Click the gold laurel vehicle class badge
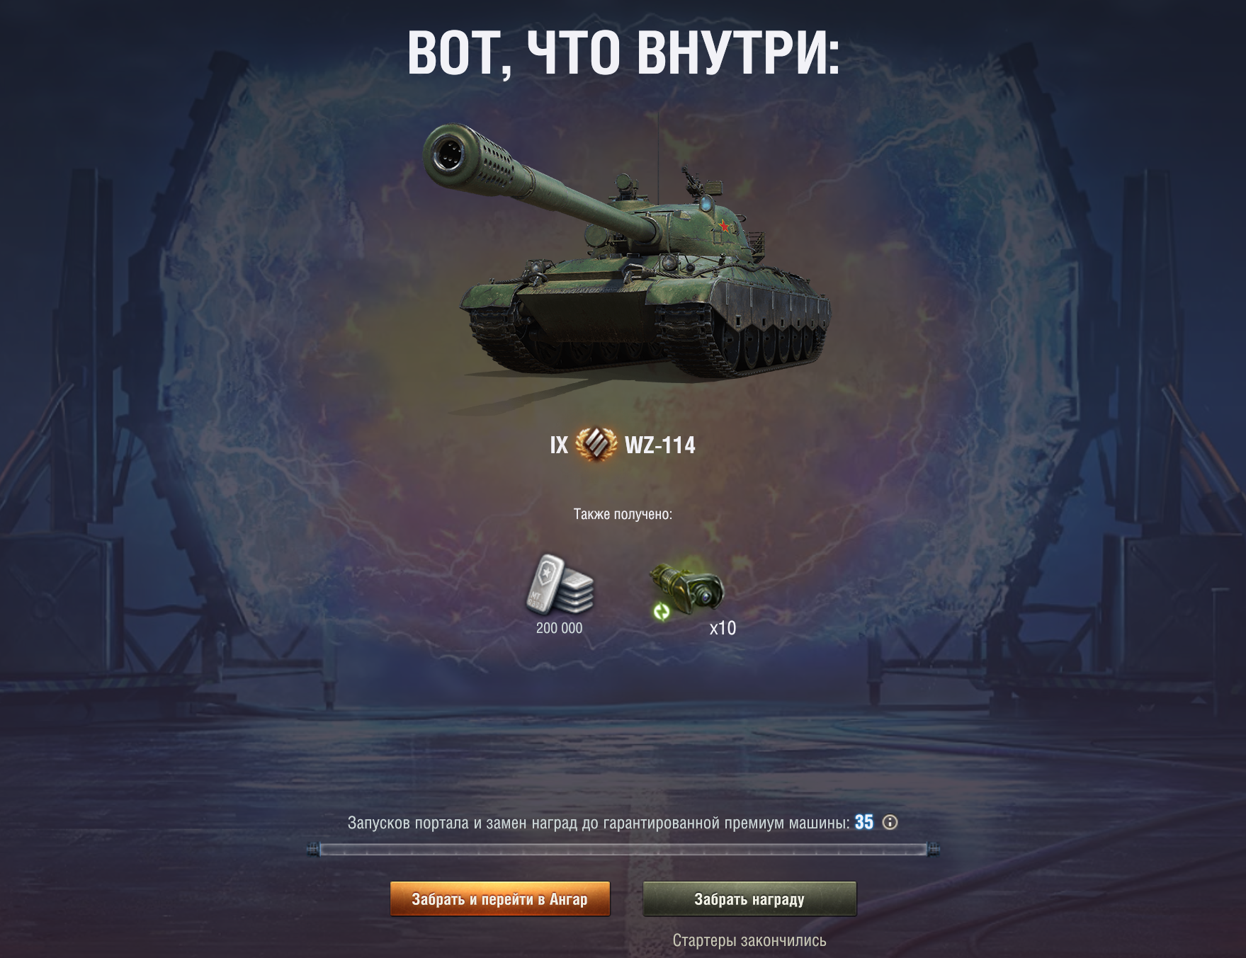This screenshot has width=1246, height=958. click(x=596, y=445)
